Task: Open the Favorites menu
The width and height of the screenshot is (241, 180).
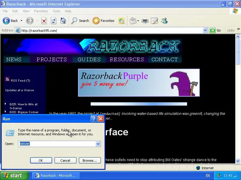Action: point(41,11)
